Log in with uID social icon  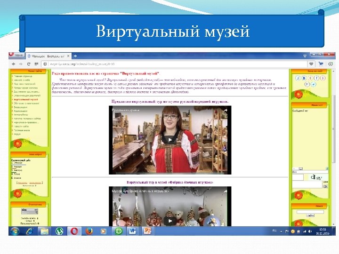298,78
